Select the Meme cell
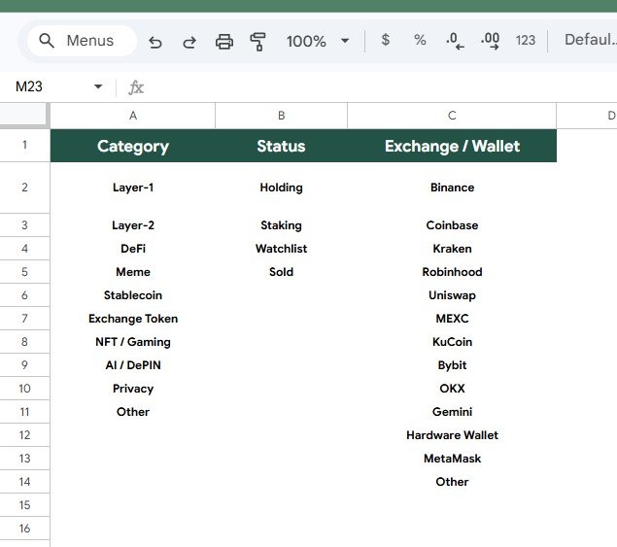 pyautogui.click(x=133, y=272)
